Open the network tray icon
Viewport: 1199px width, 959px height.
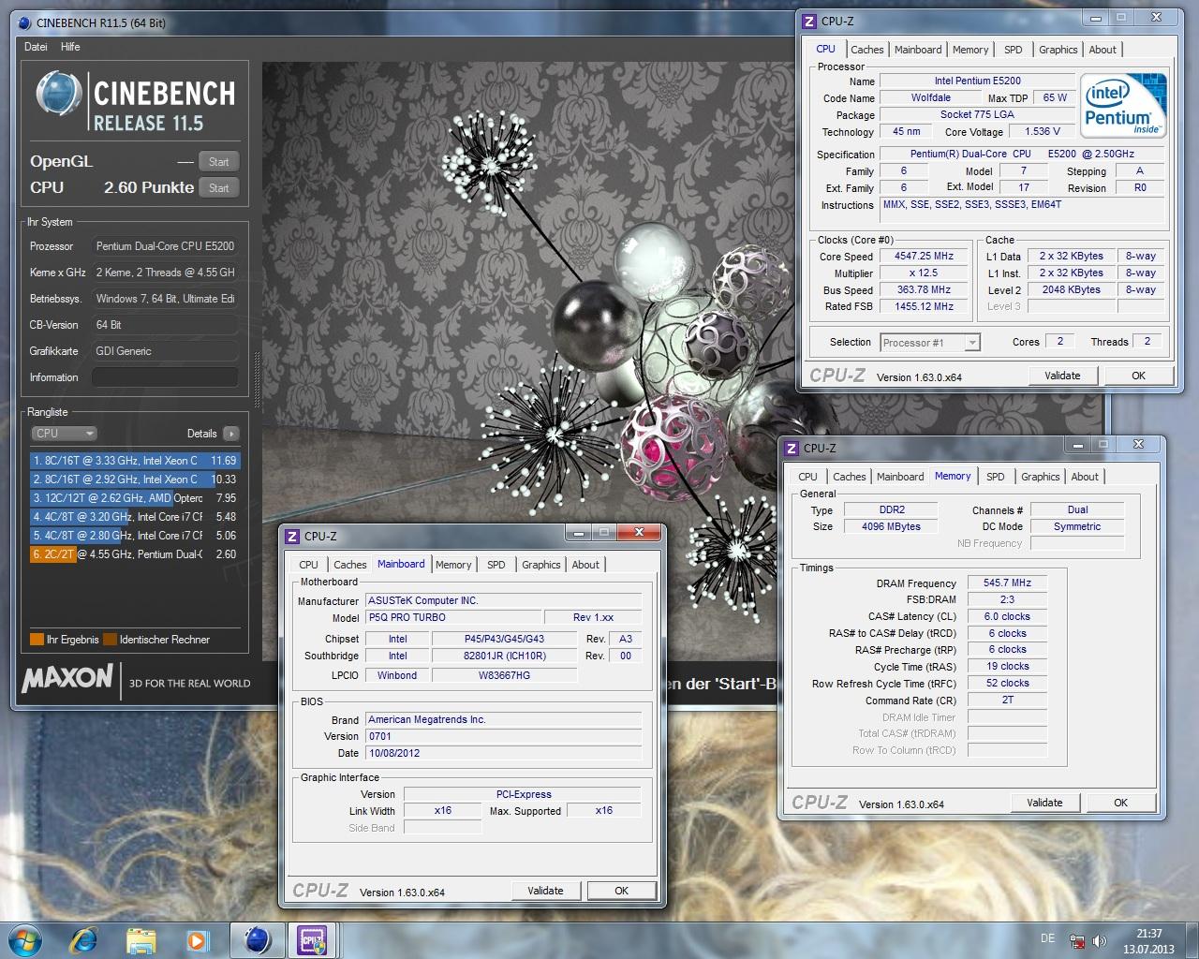(x=1077, y=941)
